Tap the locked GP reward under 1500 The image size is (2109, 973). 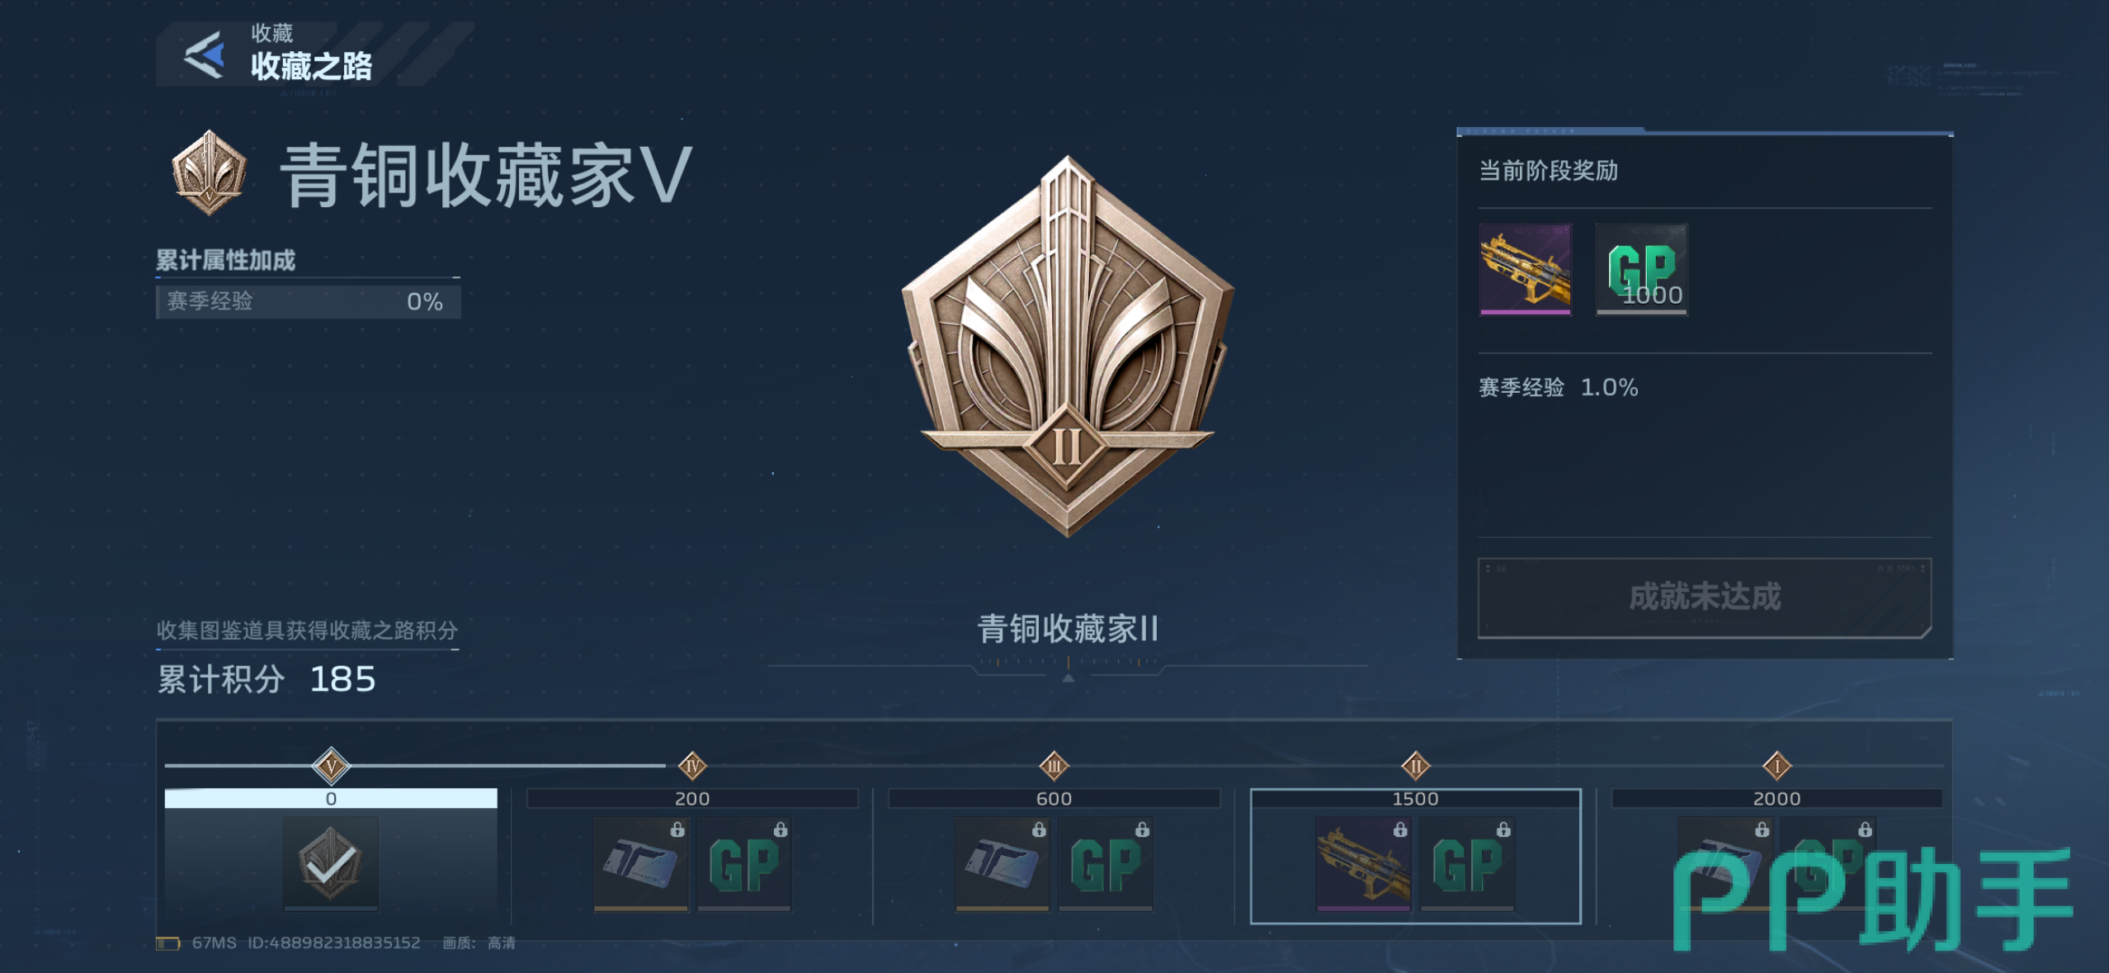click(1467, 864)
